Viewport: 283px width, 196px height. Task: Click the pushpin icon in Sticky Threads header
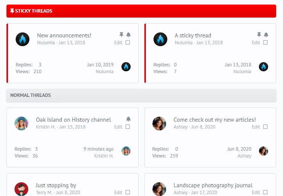coord(12,11)
